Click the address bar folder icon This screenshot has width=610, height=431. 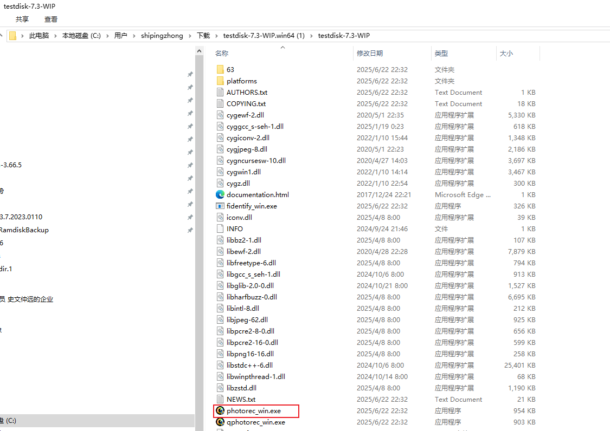[13, 36]
